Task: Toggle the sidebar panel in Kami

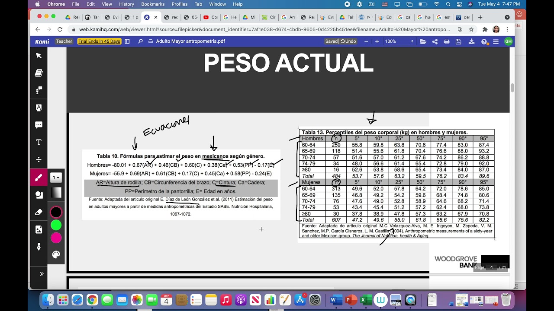Action: (127, 41)
